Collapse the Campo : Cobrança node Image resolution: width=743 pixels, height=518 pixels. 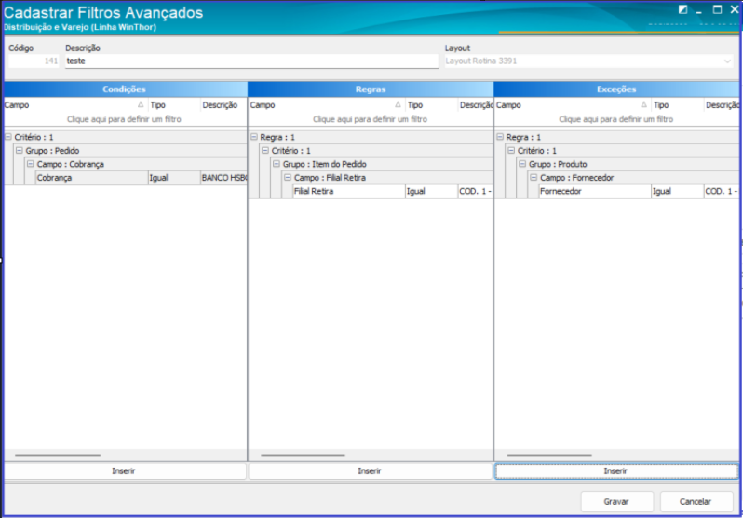(x=31, y=164)
